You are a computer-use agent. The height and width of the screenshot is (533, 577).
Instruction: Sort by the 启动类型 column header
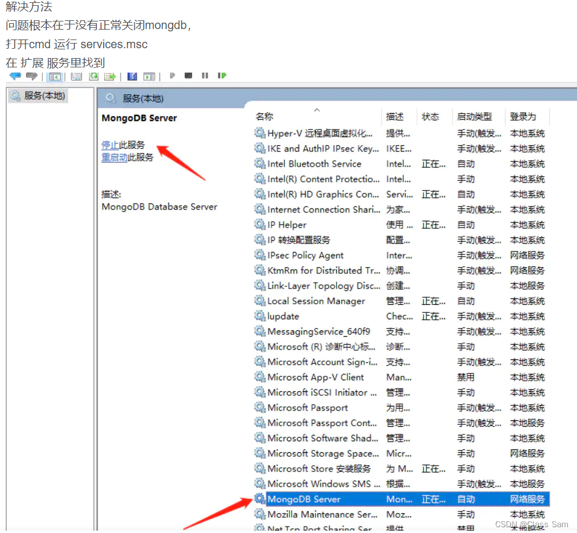coord(474,116)
